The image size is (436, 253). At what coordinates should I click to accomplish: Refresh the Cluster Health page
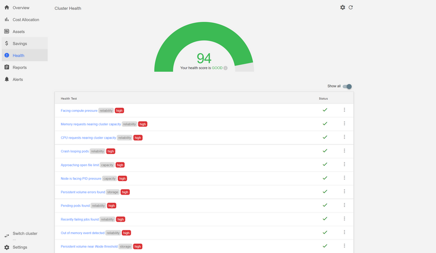point(351,7)
